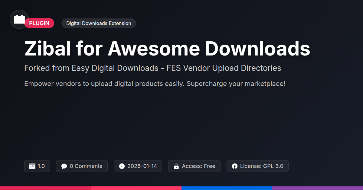This screenshot has width=363, height=190.
Task: Click the Access: Free label
Action: tap(198, 166)
